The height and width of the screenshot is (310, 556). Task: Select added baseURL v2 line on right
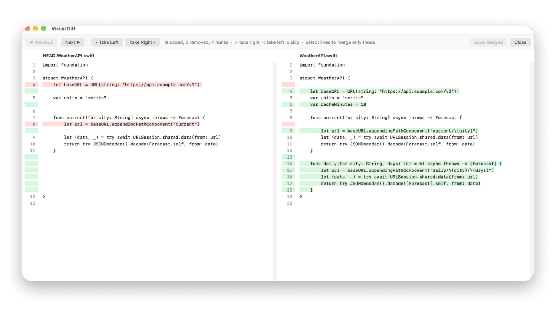[x=379, y=92]
